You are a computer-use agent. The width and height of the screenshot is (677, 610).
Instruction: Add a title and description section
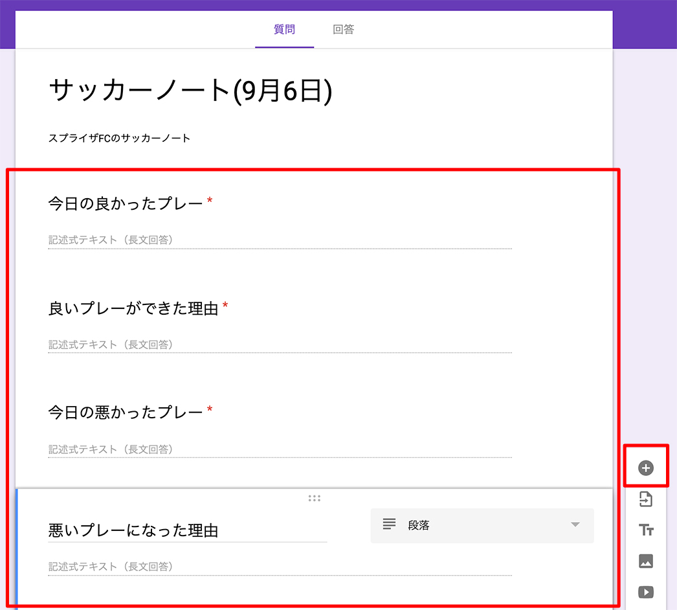[645, 530]
